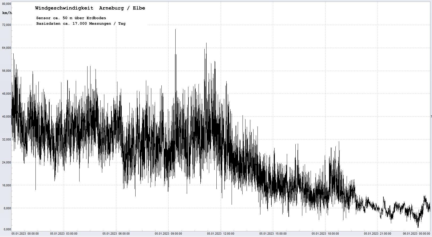Select the 'Sensor ca. 50 m über Erdboden' subtitle

(x=71, y=18)
